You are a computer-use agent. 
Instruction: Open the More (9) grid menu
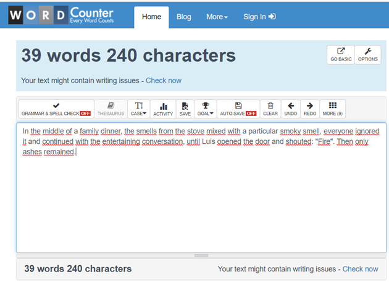[x=333, y=109]
